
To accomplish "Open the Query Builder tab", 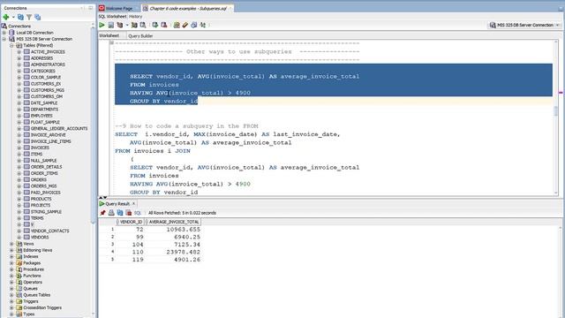I will coord(140,35).
